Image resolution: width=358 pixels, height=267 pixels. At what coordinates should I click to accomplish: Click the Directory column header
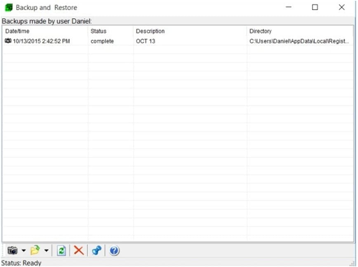tap(261, 31)
